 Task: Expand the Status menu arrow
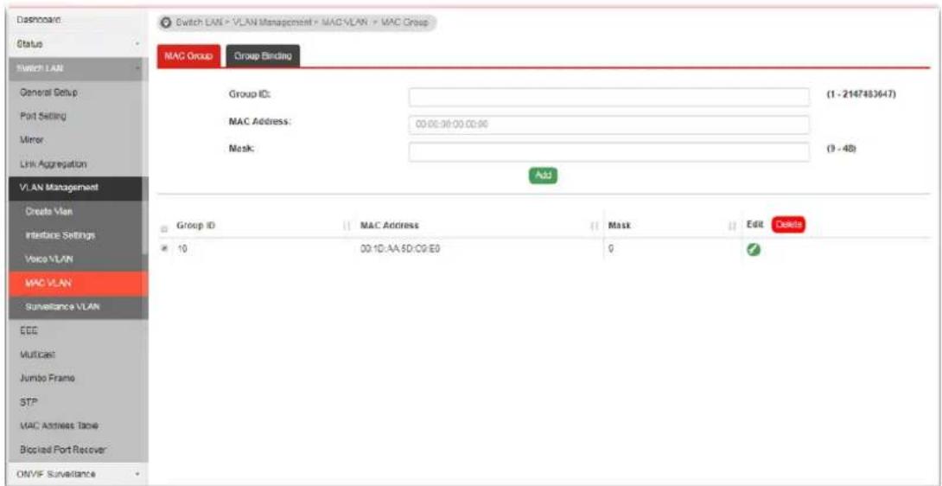click(138, 44)
